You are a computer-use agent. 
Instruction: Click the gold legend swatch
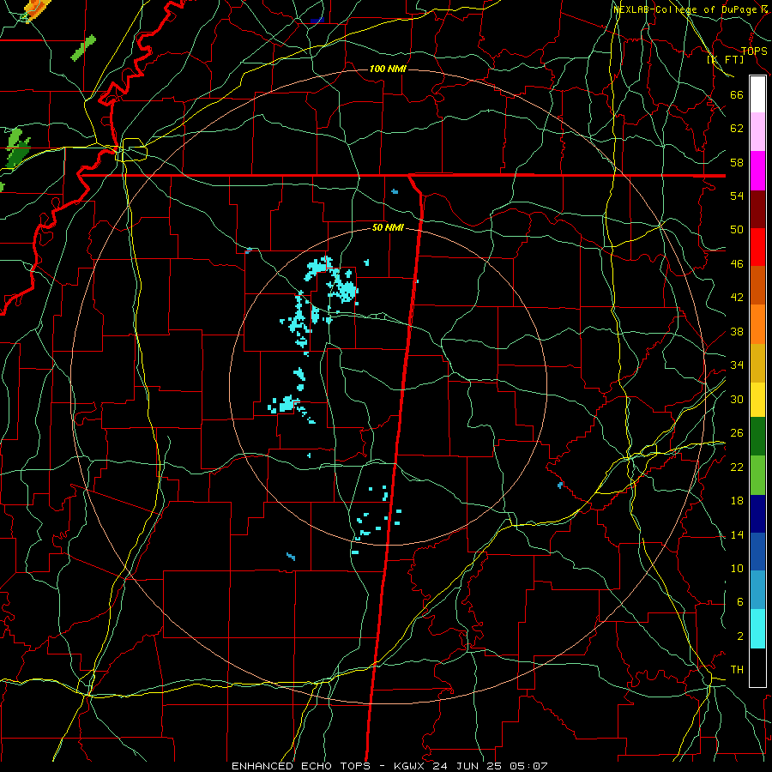pyautogui.click(x=757, y=363)
